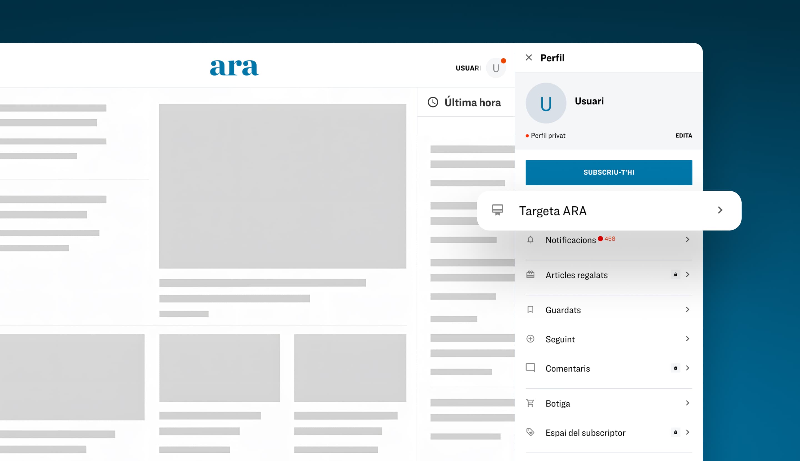
Task: Click the EDITA link
Action: (x=684, y=136)
